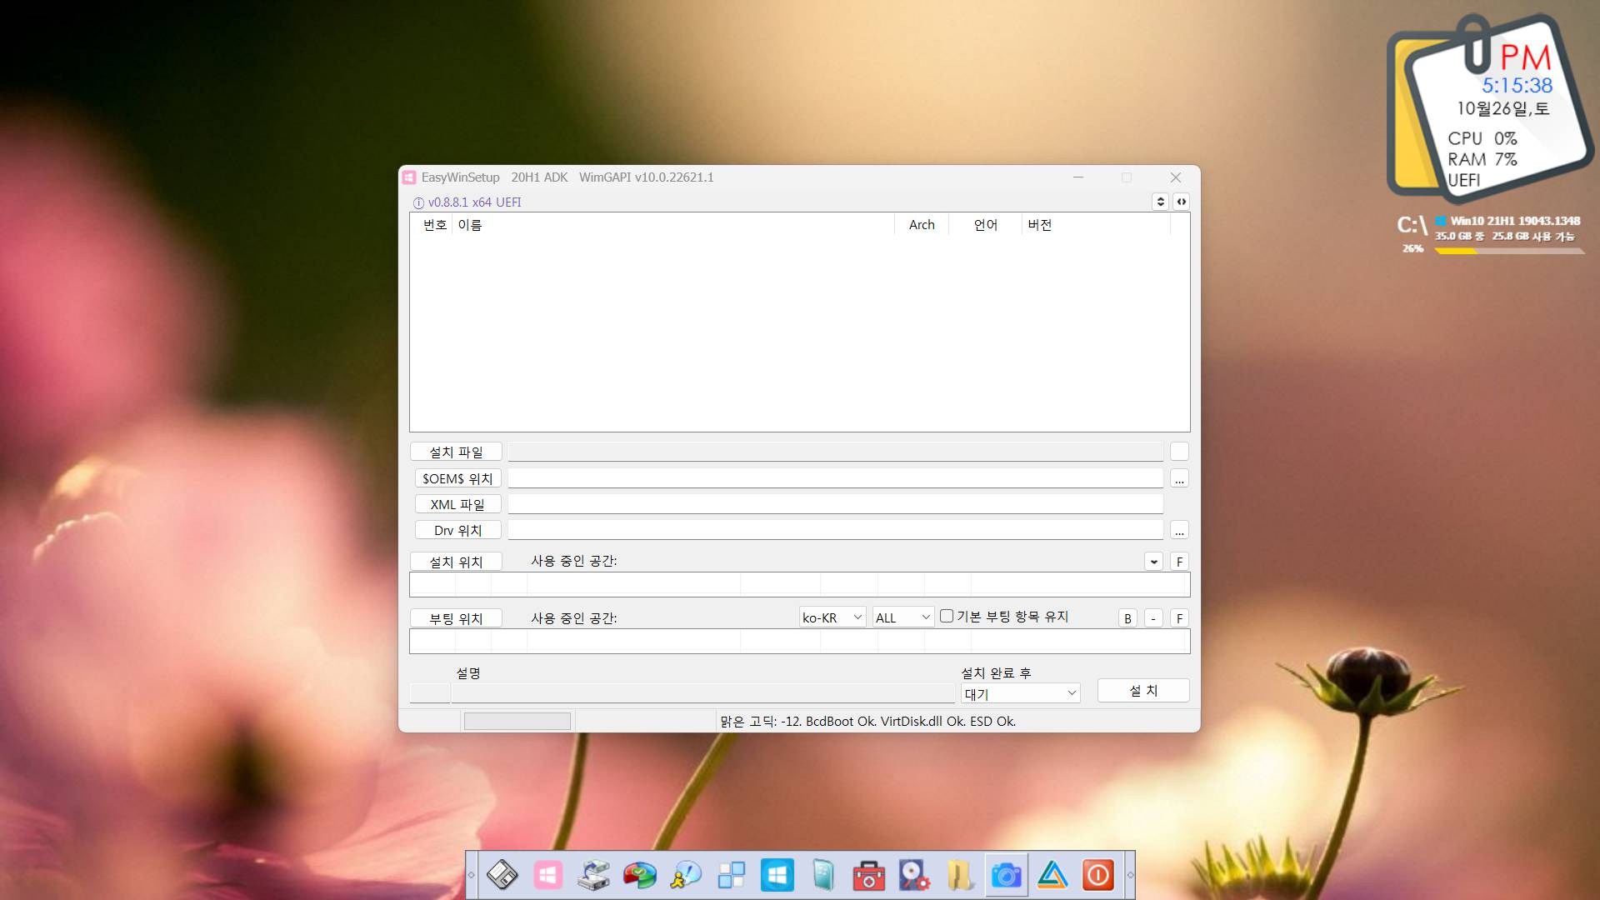Click the EasyWinSetup title bar app icon
Image resolution: width=1600 pixels, height=900 pixels.
click(x=409, y=177)
